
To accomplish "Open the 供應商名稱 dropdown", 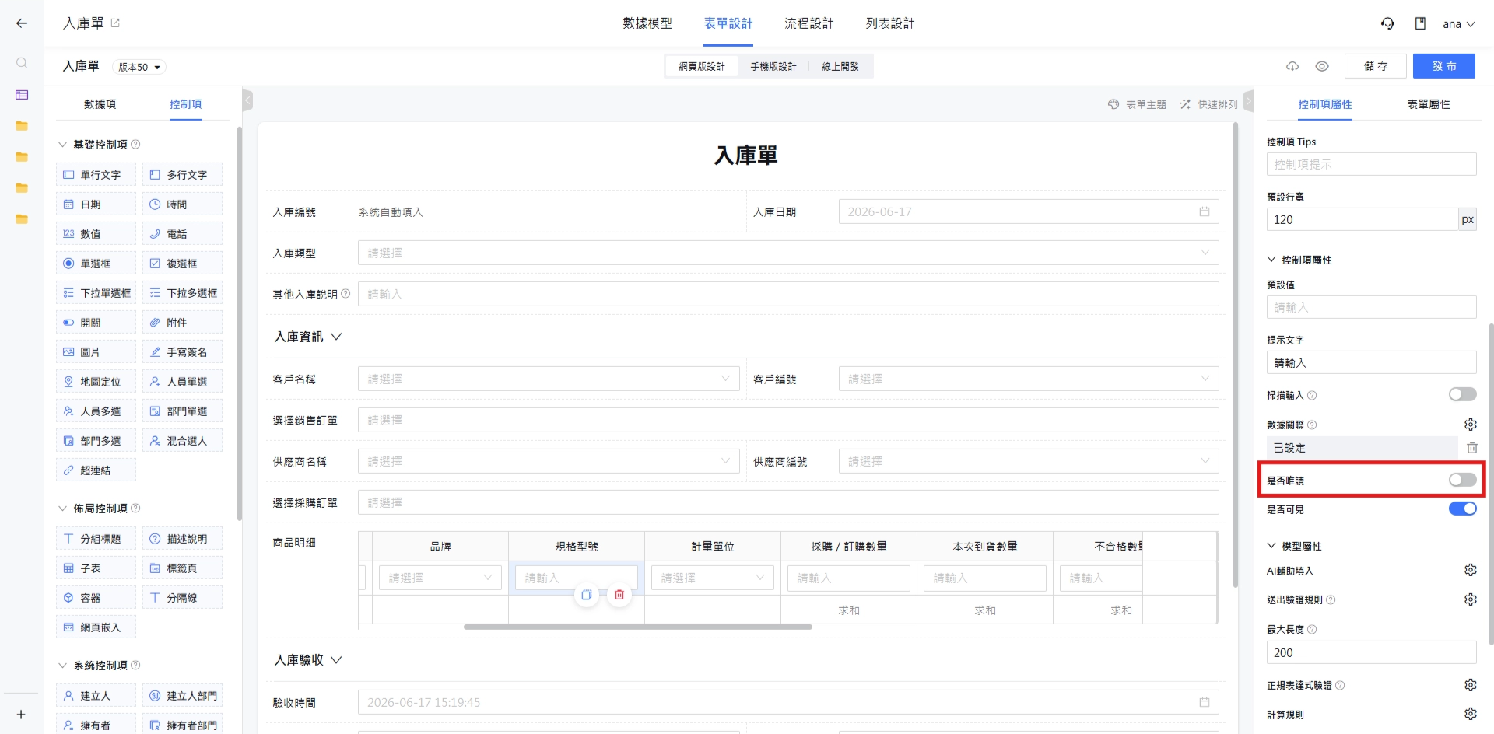I will tap(549, 461).
